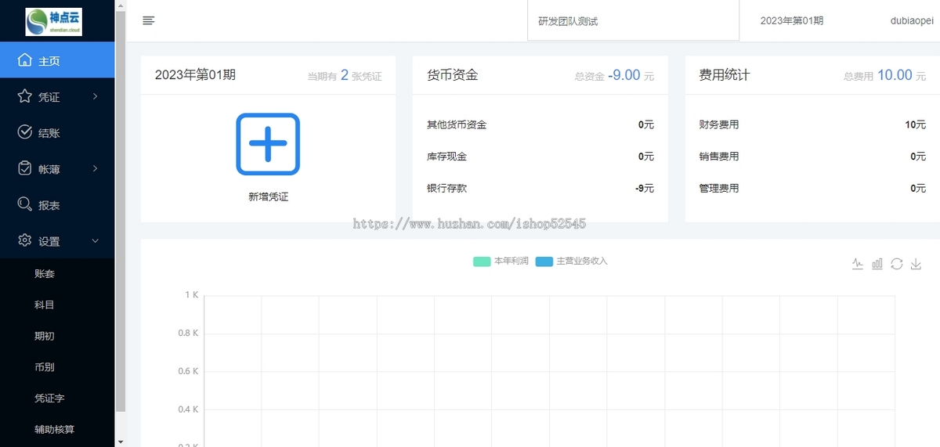This screenshot has height=447, width=940.
Task: Click the sidebar vertical scrollbar
Action: 121,211
